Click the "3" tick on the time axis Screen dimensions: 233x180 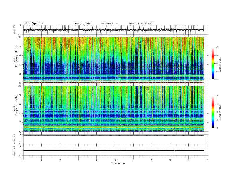click(78, 160)
